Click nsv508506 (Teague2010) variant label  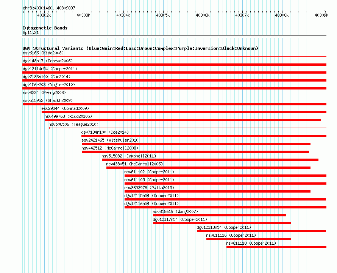click(73, 124)
